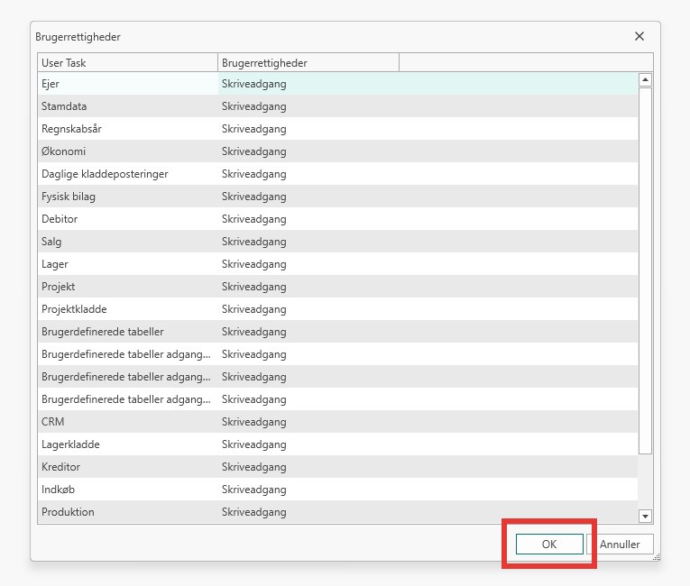Image resolution: width=690 pixels, height=586 pixels.
Task: Open Skriveadgang permission for Ejer
Action: (308, 84)
